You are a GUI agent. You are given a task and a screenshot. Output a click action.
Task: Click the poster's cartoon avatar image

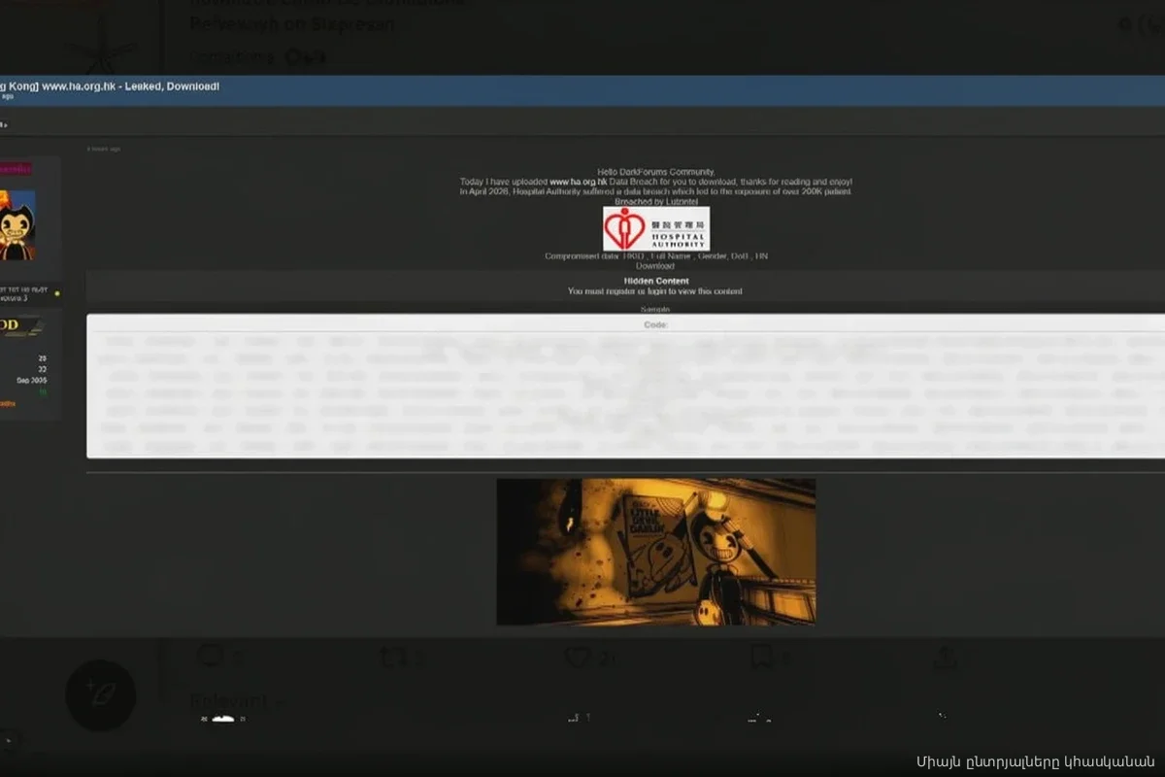pos(17,224)
